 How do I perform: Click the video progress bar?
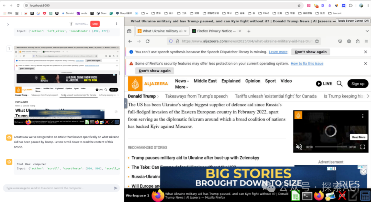pyautogui.click(x=331, y=147)
